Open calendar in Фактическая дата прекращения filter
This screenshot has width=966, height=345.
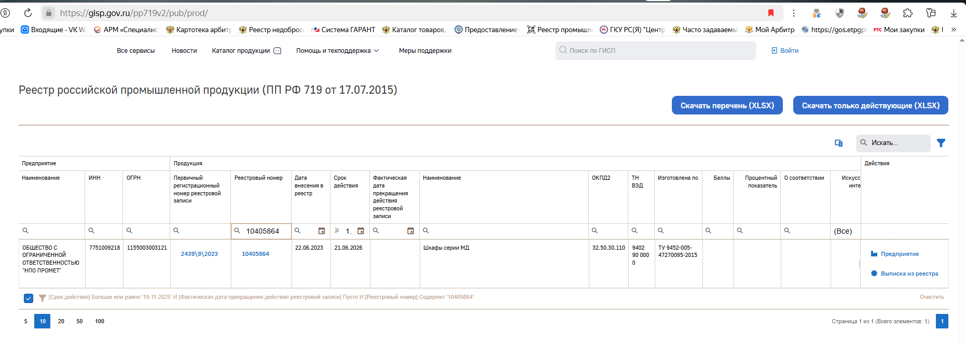click(x=411, y=231)
